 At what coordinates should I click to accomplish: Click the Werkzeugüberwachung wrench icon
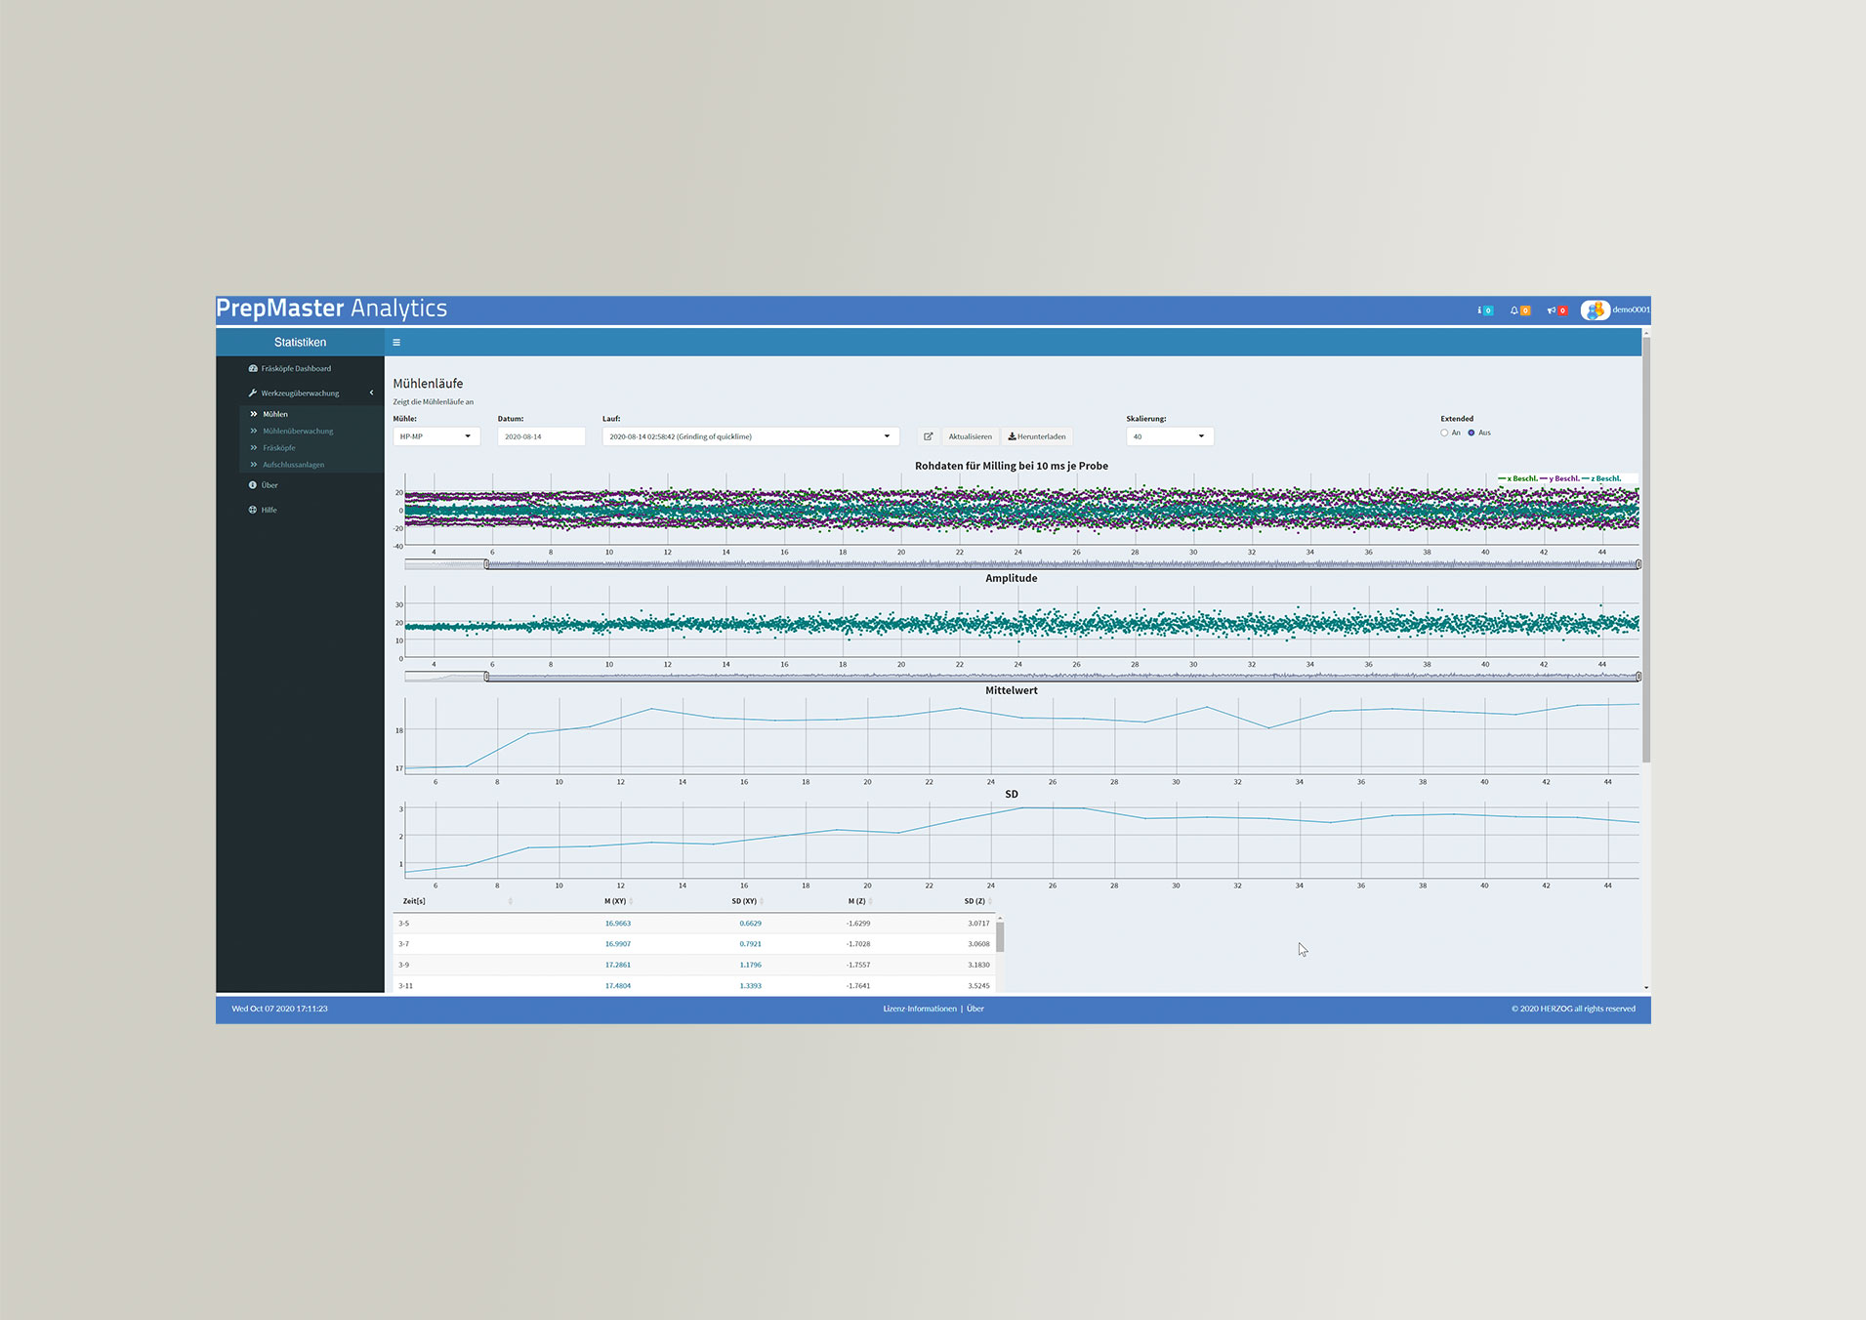tap(253, 393)
